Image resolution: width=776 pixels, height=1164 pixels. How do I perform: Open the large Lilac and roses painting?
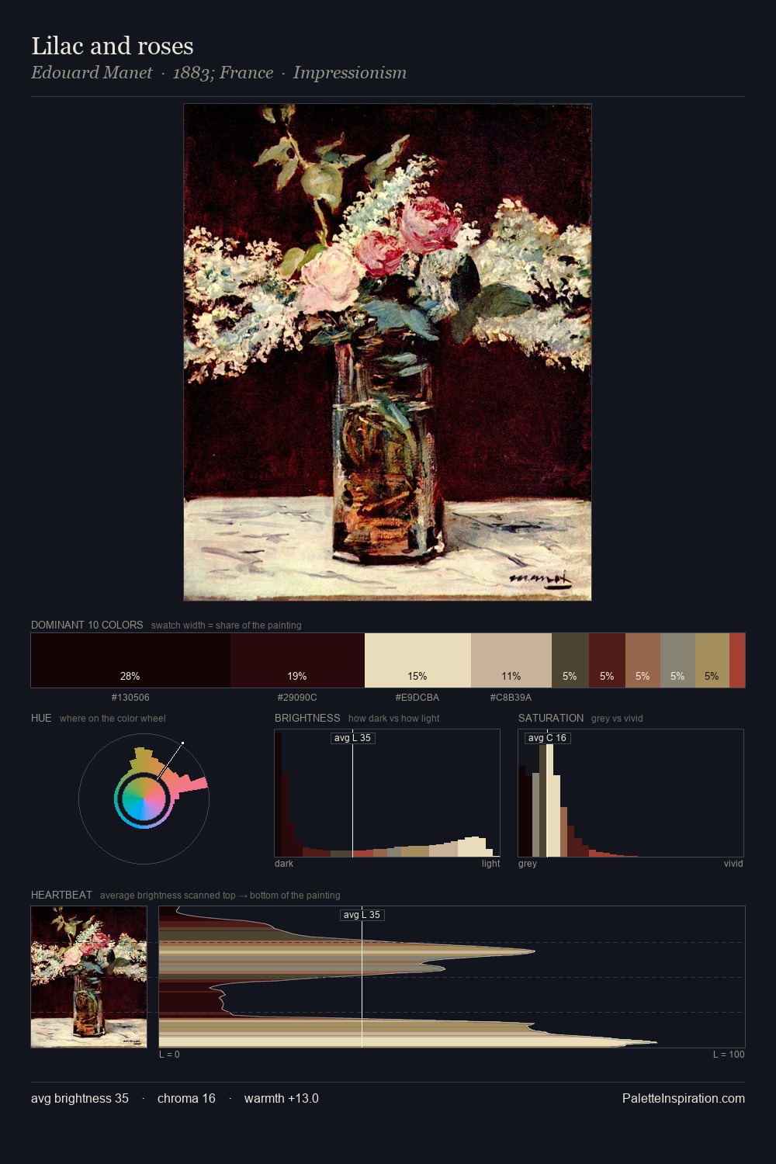click(387, 352)
